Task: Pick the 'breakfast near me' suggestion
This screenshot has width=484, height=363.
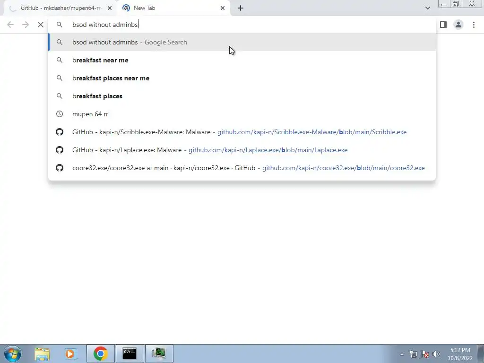Action: (x=242, y=60)
